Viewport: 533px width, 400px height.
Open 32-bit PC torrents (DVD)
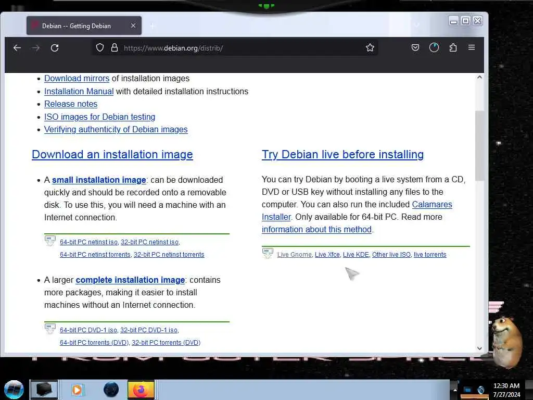[x=166, y=343]
